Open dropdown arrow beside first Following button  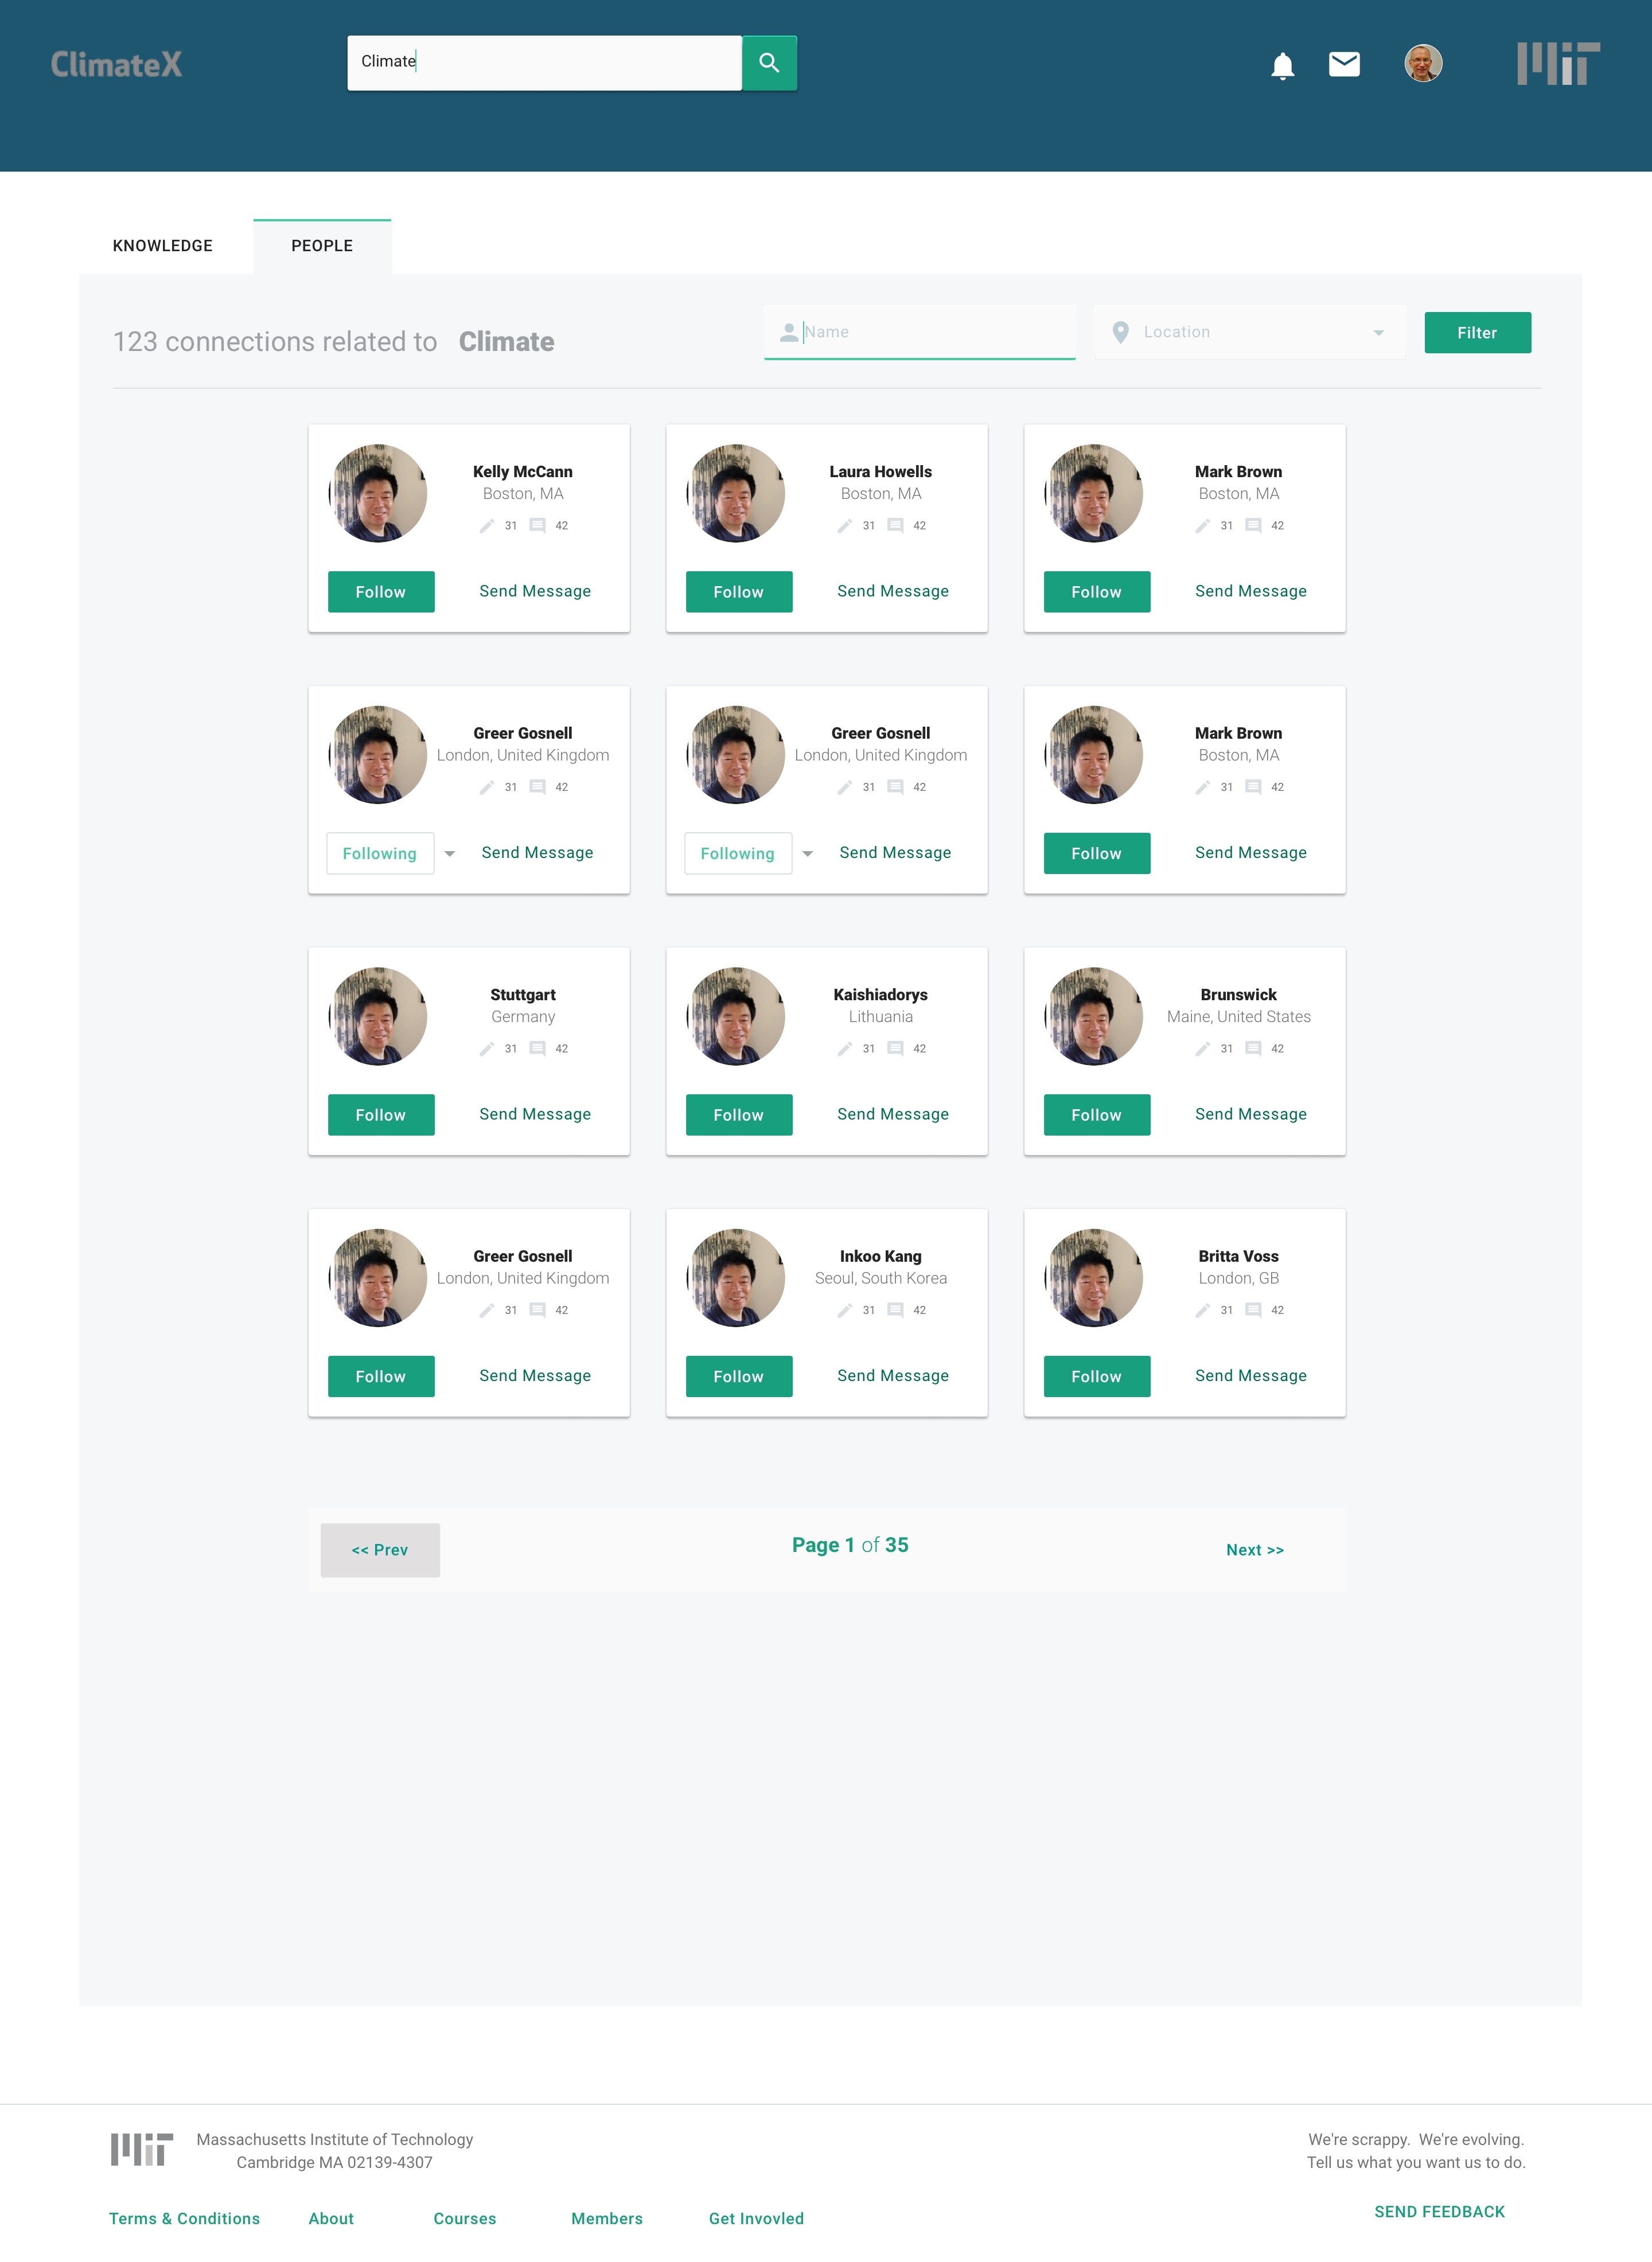click(450, 853)
